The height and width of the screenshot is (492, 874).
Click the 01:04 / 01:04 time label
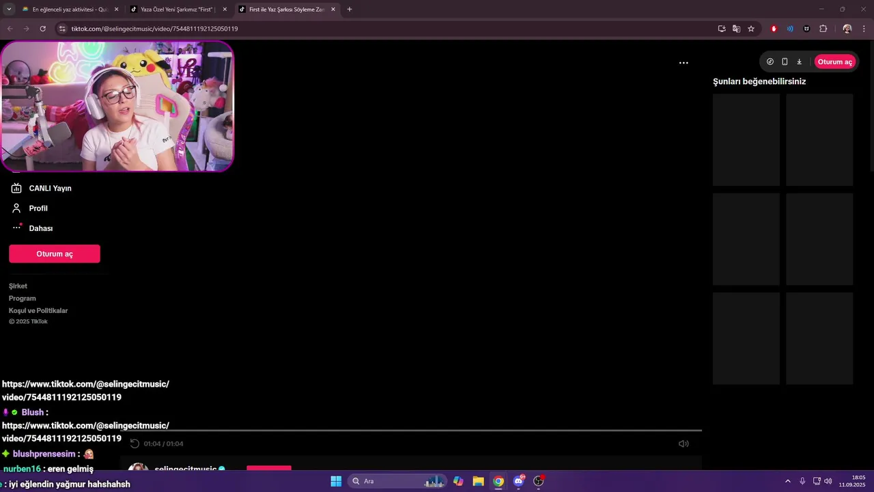(x=163, y=443)
